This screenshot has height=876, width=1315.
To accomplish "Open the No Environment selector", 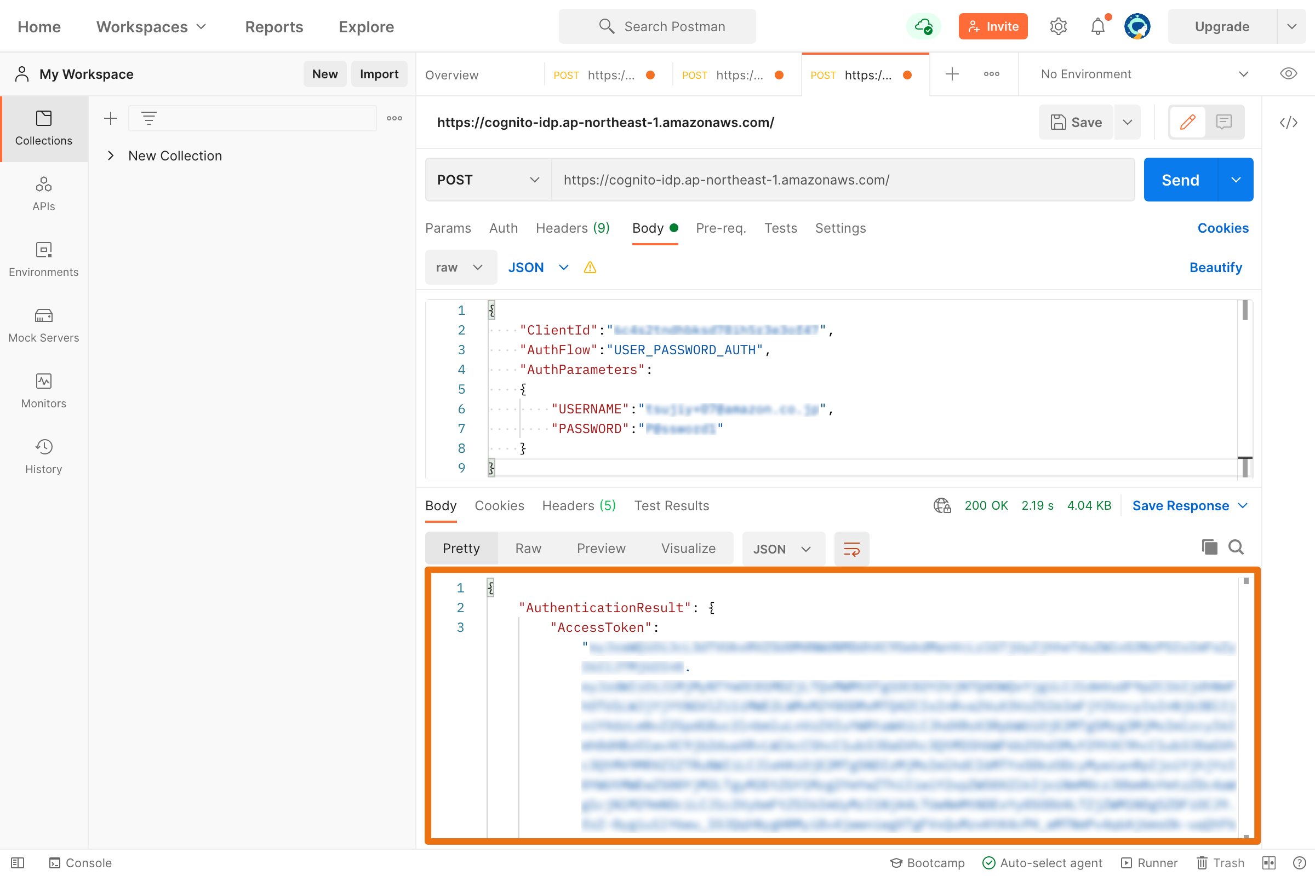I will point(1145,74).
